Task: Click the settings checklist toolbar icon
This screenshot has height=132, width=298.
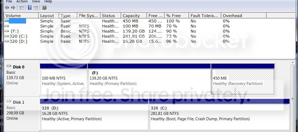Action: [x=44, y=7]
